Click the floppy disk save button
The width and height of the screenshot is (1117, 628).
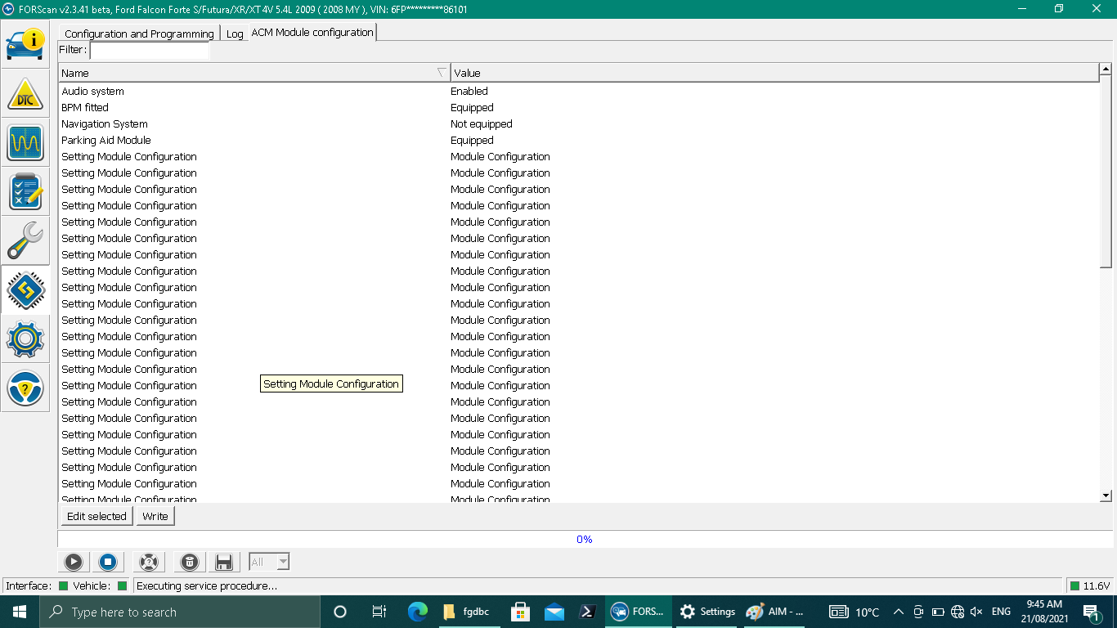223,562
